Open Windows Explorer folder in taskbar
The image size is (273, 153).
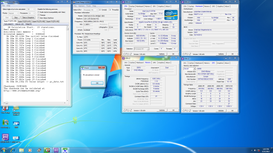[21, 150]
